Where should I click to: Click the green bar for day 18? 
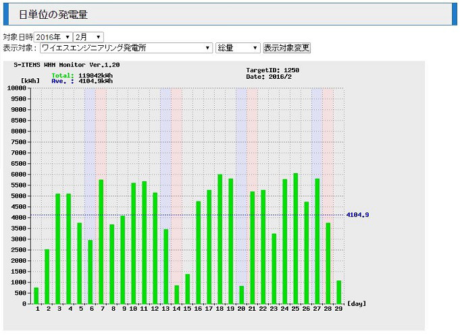coord(220,239)
